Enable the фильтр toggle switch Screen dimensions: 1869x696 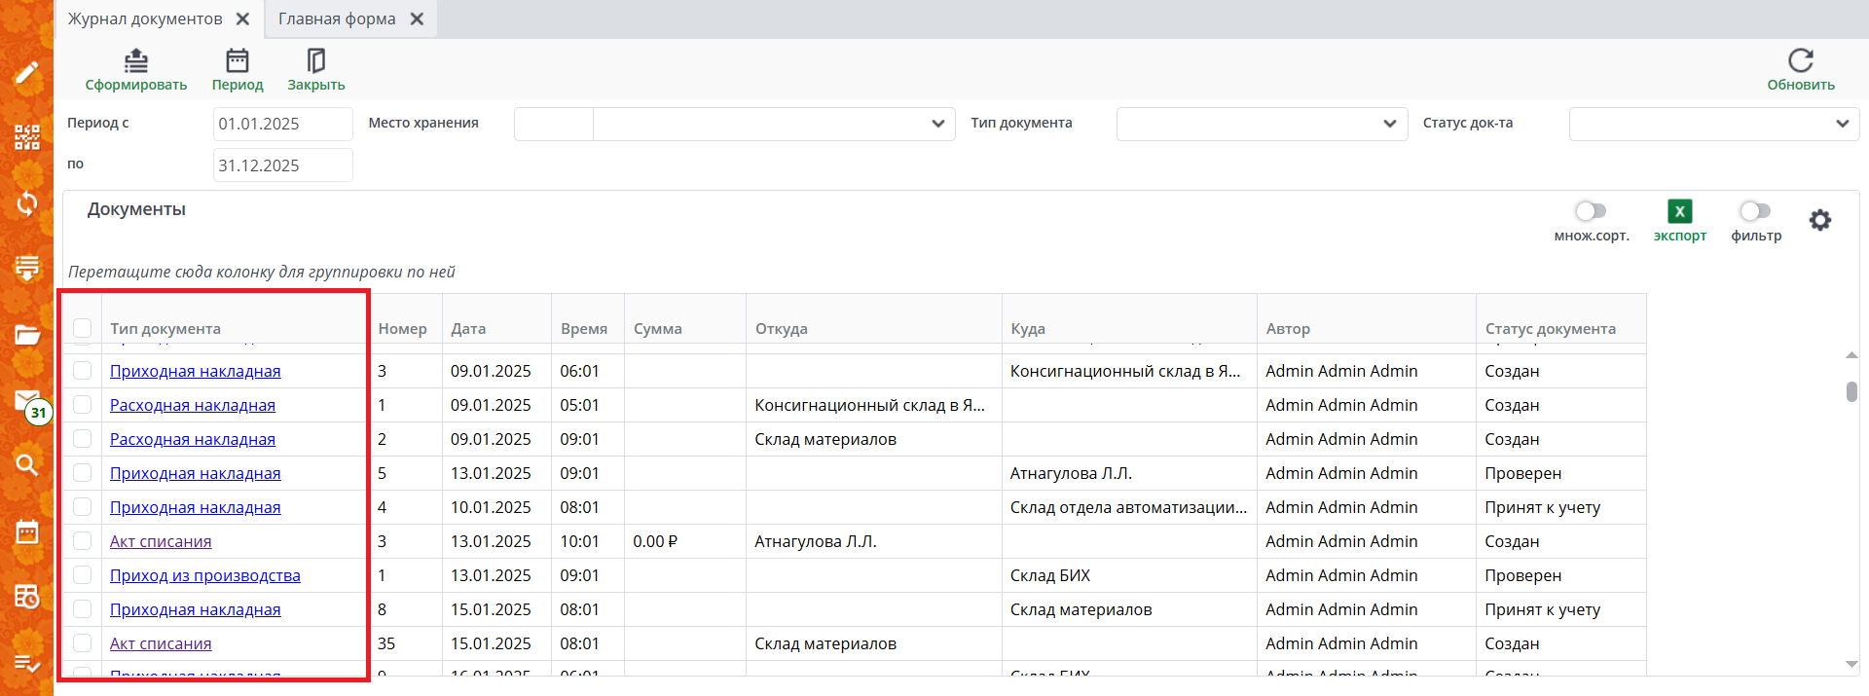pyautogui.click(x=1754, y=211)
